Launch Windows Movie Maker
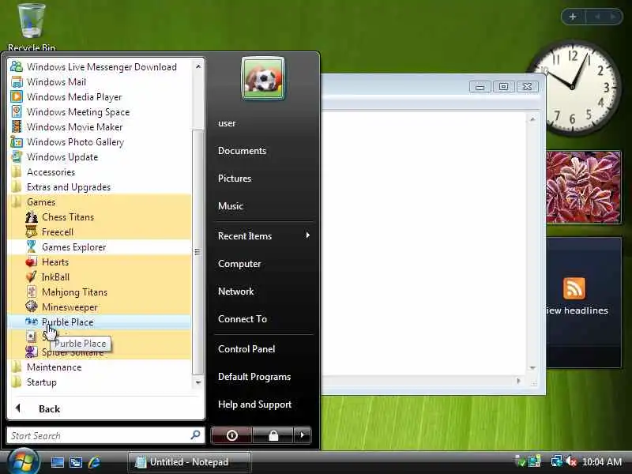The image size is (632, 474). [x=100, y=126]
